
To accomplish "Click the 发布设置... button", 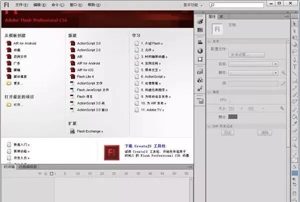I will (246, 55).
